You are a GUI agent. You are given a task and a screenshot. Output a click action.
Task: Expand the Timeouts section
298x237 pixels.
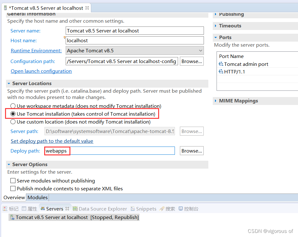pyautogui.click(x=216, y=26)
